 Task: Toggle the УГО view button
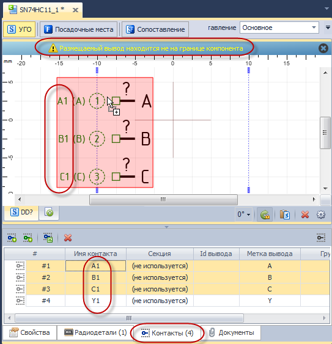(x=20, y=29)
